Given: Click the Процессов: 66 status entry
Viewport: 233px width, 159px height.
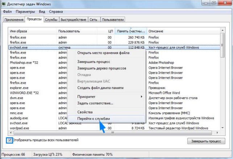Looking at the screenshot, I should point(13,155).
